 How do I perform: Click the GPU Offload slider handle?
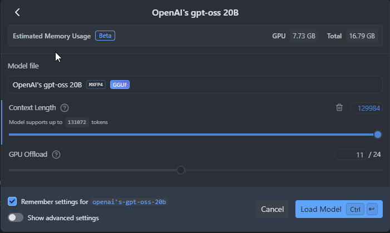pyautogui.click(x=181, y=170)
